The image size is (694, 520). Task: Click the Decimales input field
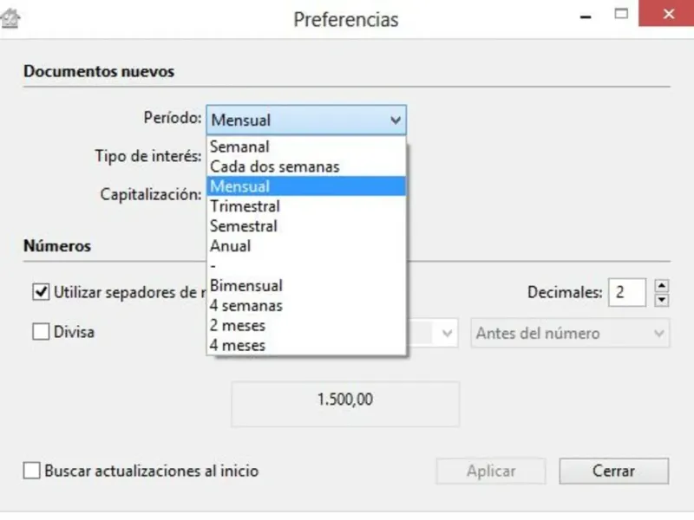[x=626, y=292]
